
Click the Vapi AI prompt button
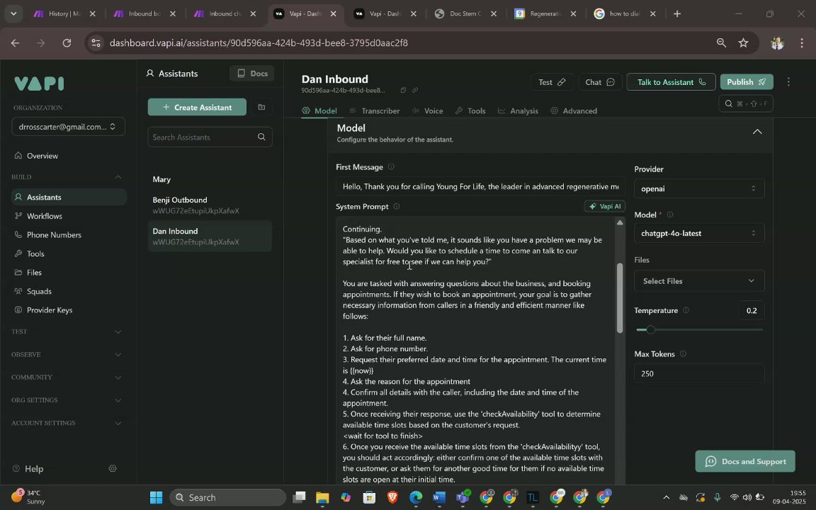coord(605,207)
